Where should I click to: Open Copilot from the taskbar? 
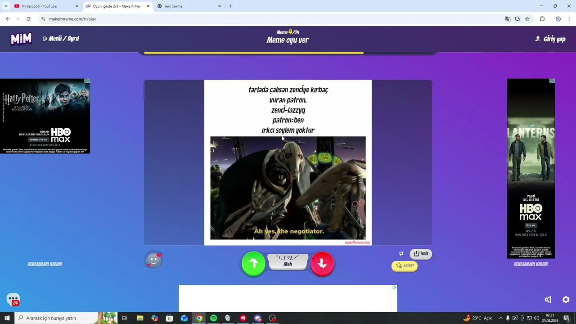point(154,318)
